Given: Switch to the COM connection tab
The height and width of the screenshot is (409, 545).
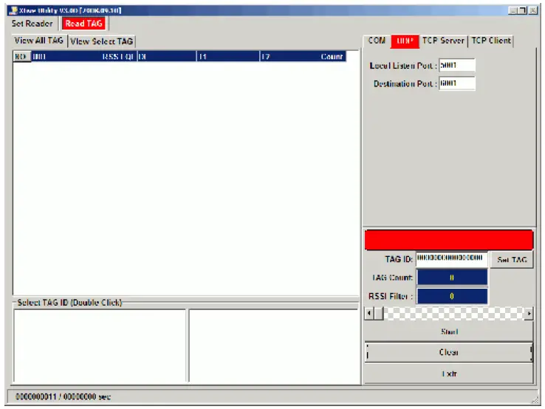Looking at the screenshot, I should tap(377, 41).
